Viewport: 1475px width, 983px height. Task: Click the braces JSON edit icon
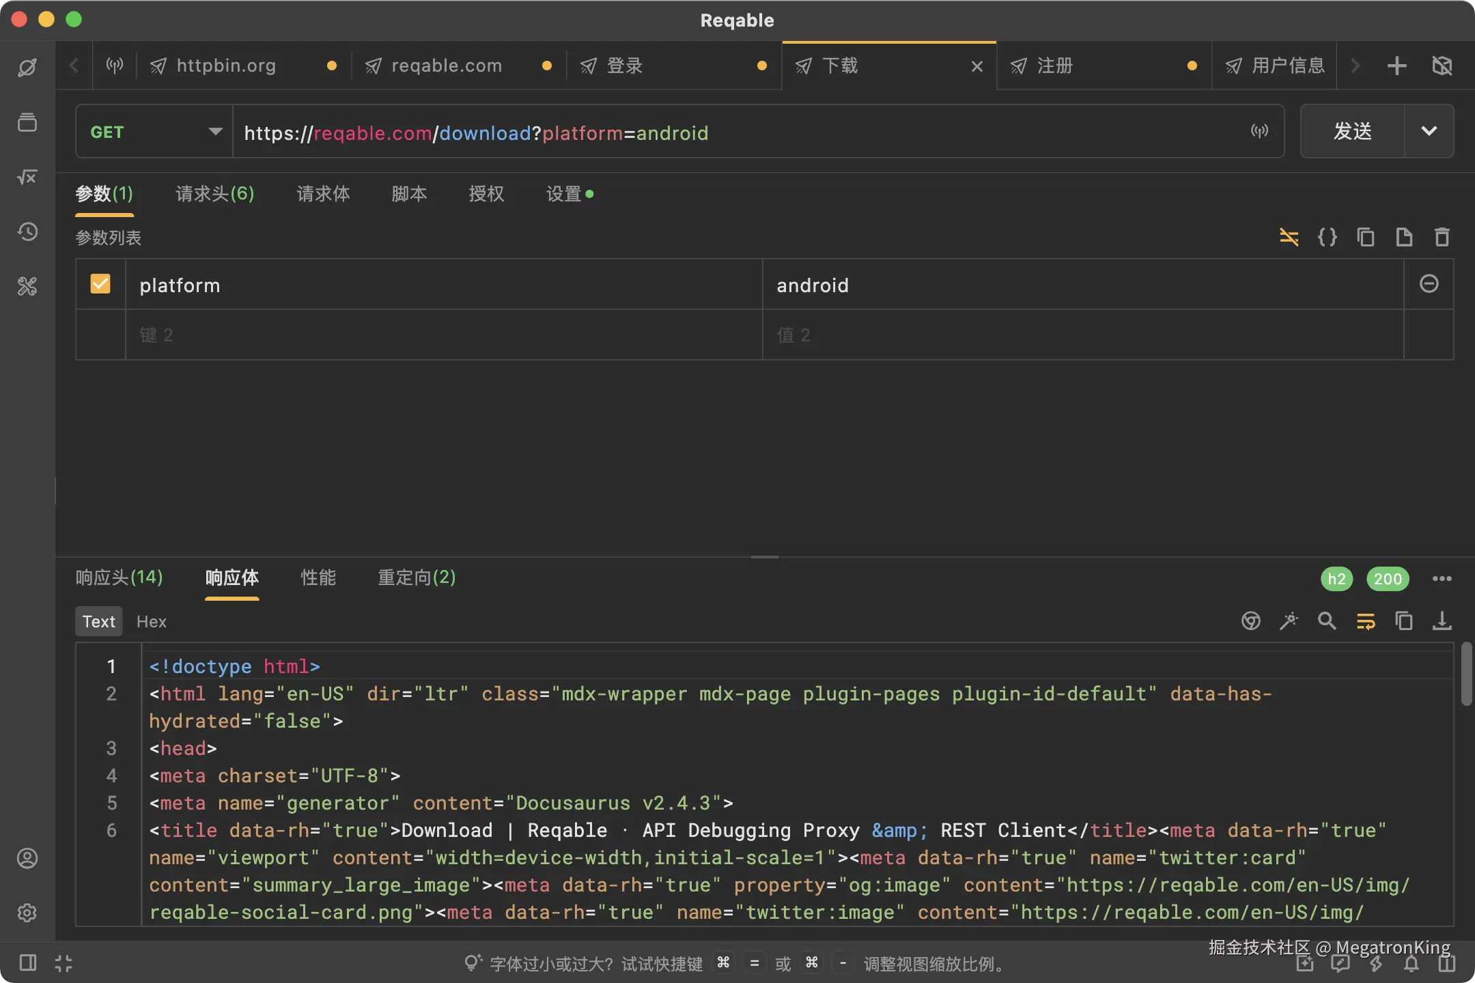(x=1327, y=237)
